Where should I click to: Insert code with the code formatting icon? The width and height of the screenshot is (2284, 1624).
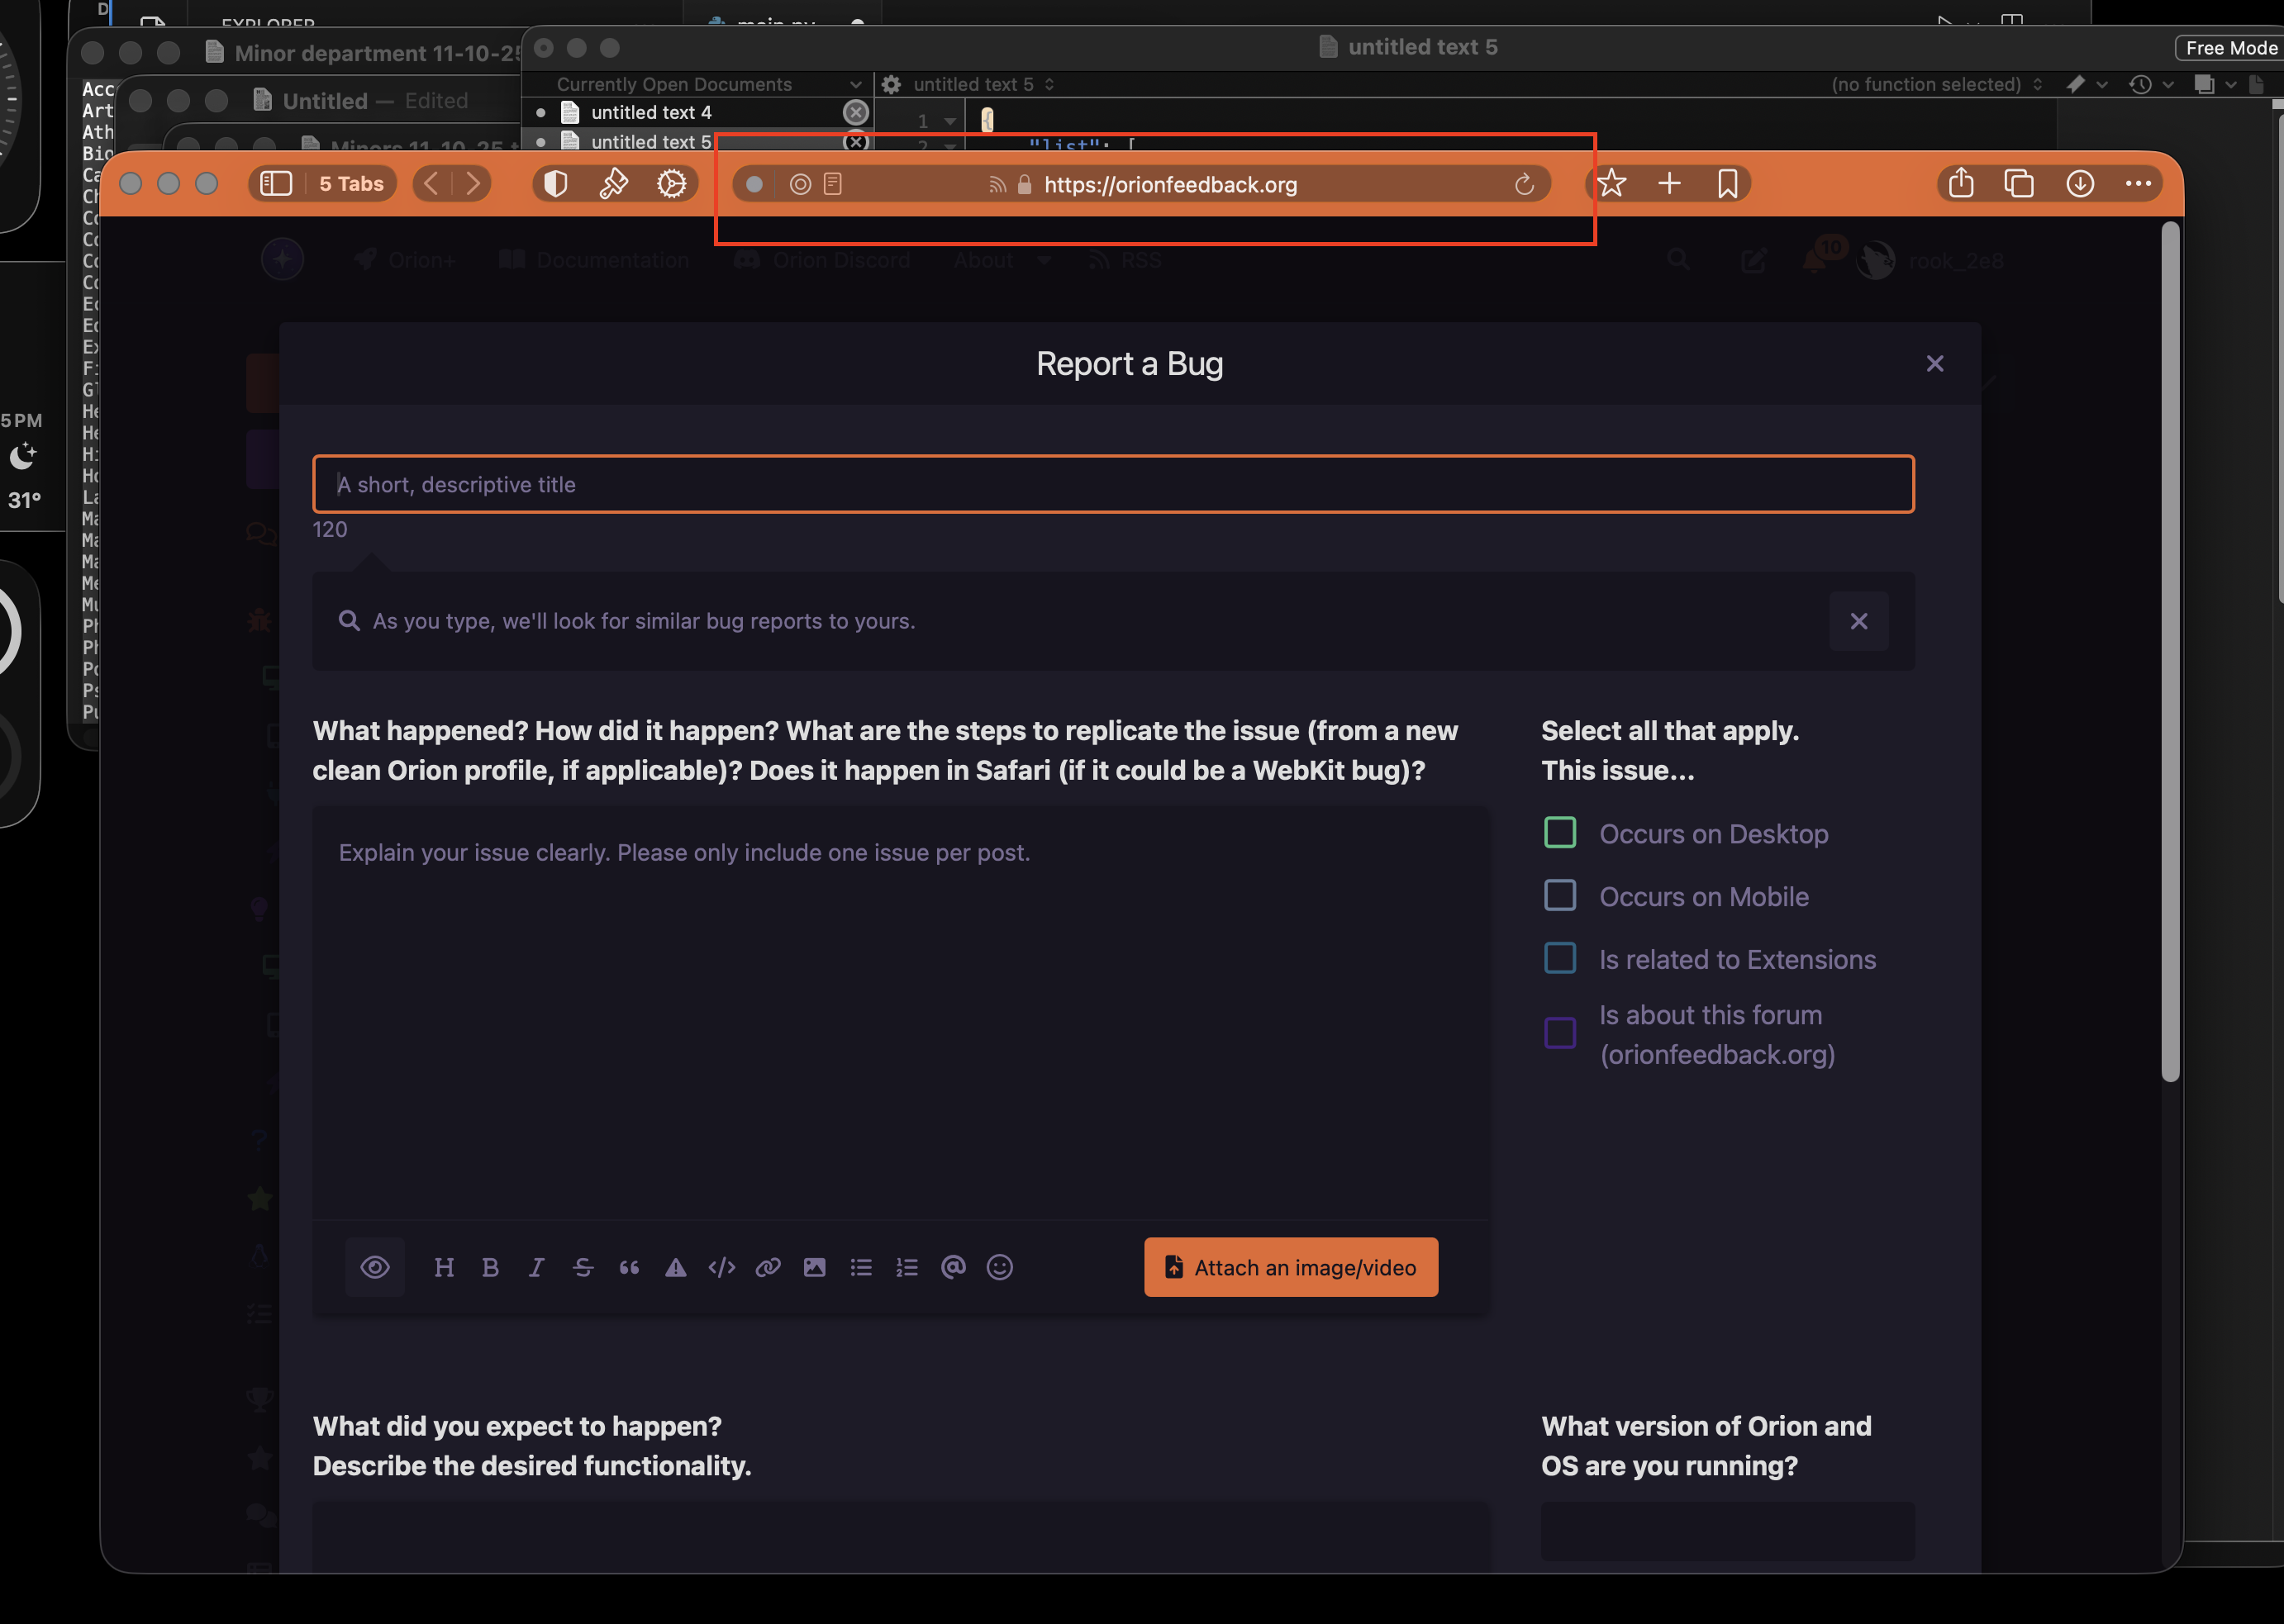pos(721,1268)
